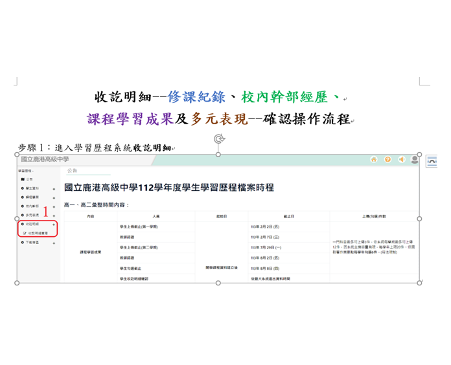The width and height of the screenshot is (451, 365).
Task: Select 下載專區 in the left sidebar
Action: [32, 243]
